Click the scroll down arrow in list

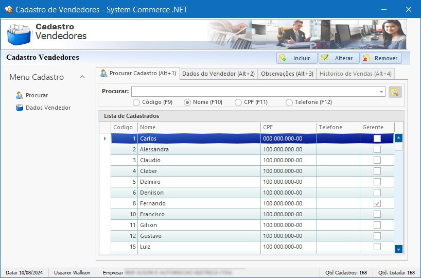click(398, 249)
